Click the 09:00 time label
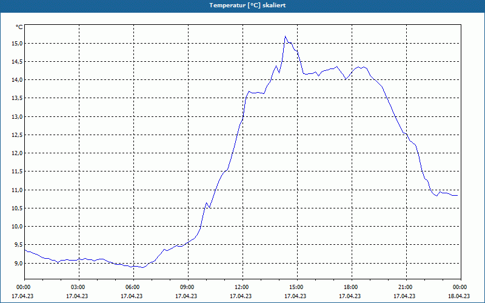485x303 pixels. point(188,287)
